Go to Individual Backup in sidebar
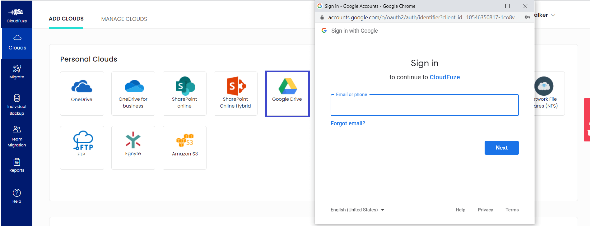Image resolution: width=591 pixels, height=226 pixels. pyautogui.click(x=17, y=105)
